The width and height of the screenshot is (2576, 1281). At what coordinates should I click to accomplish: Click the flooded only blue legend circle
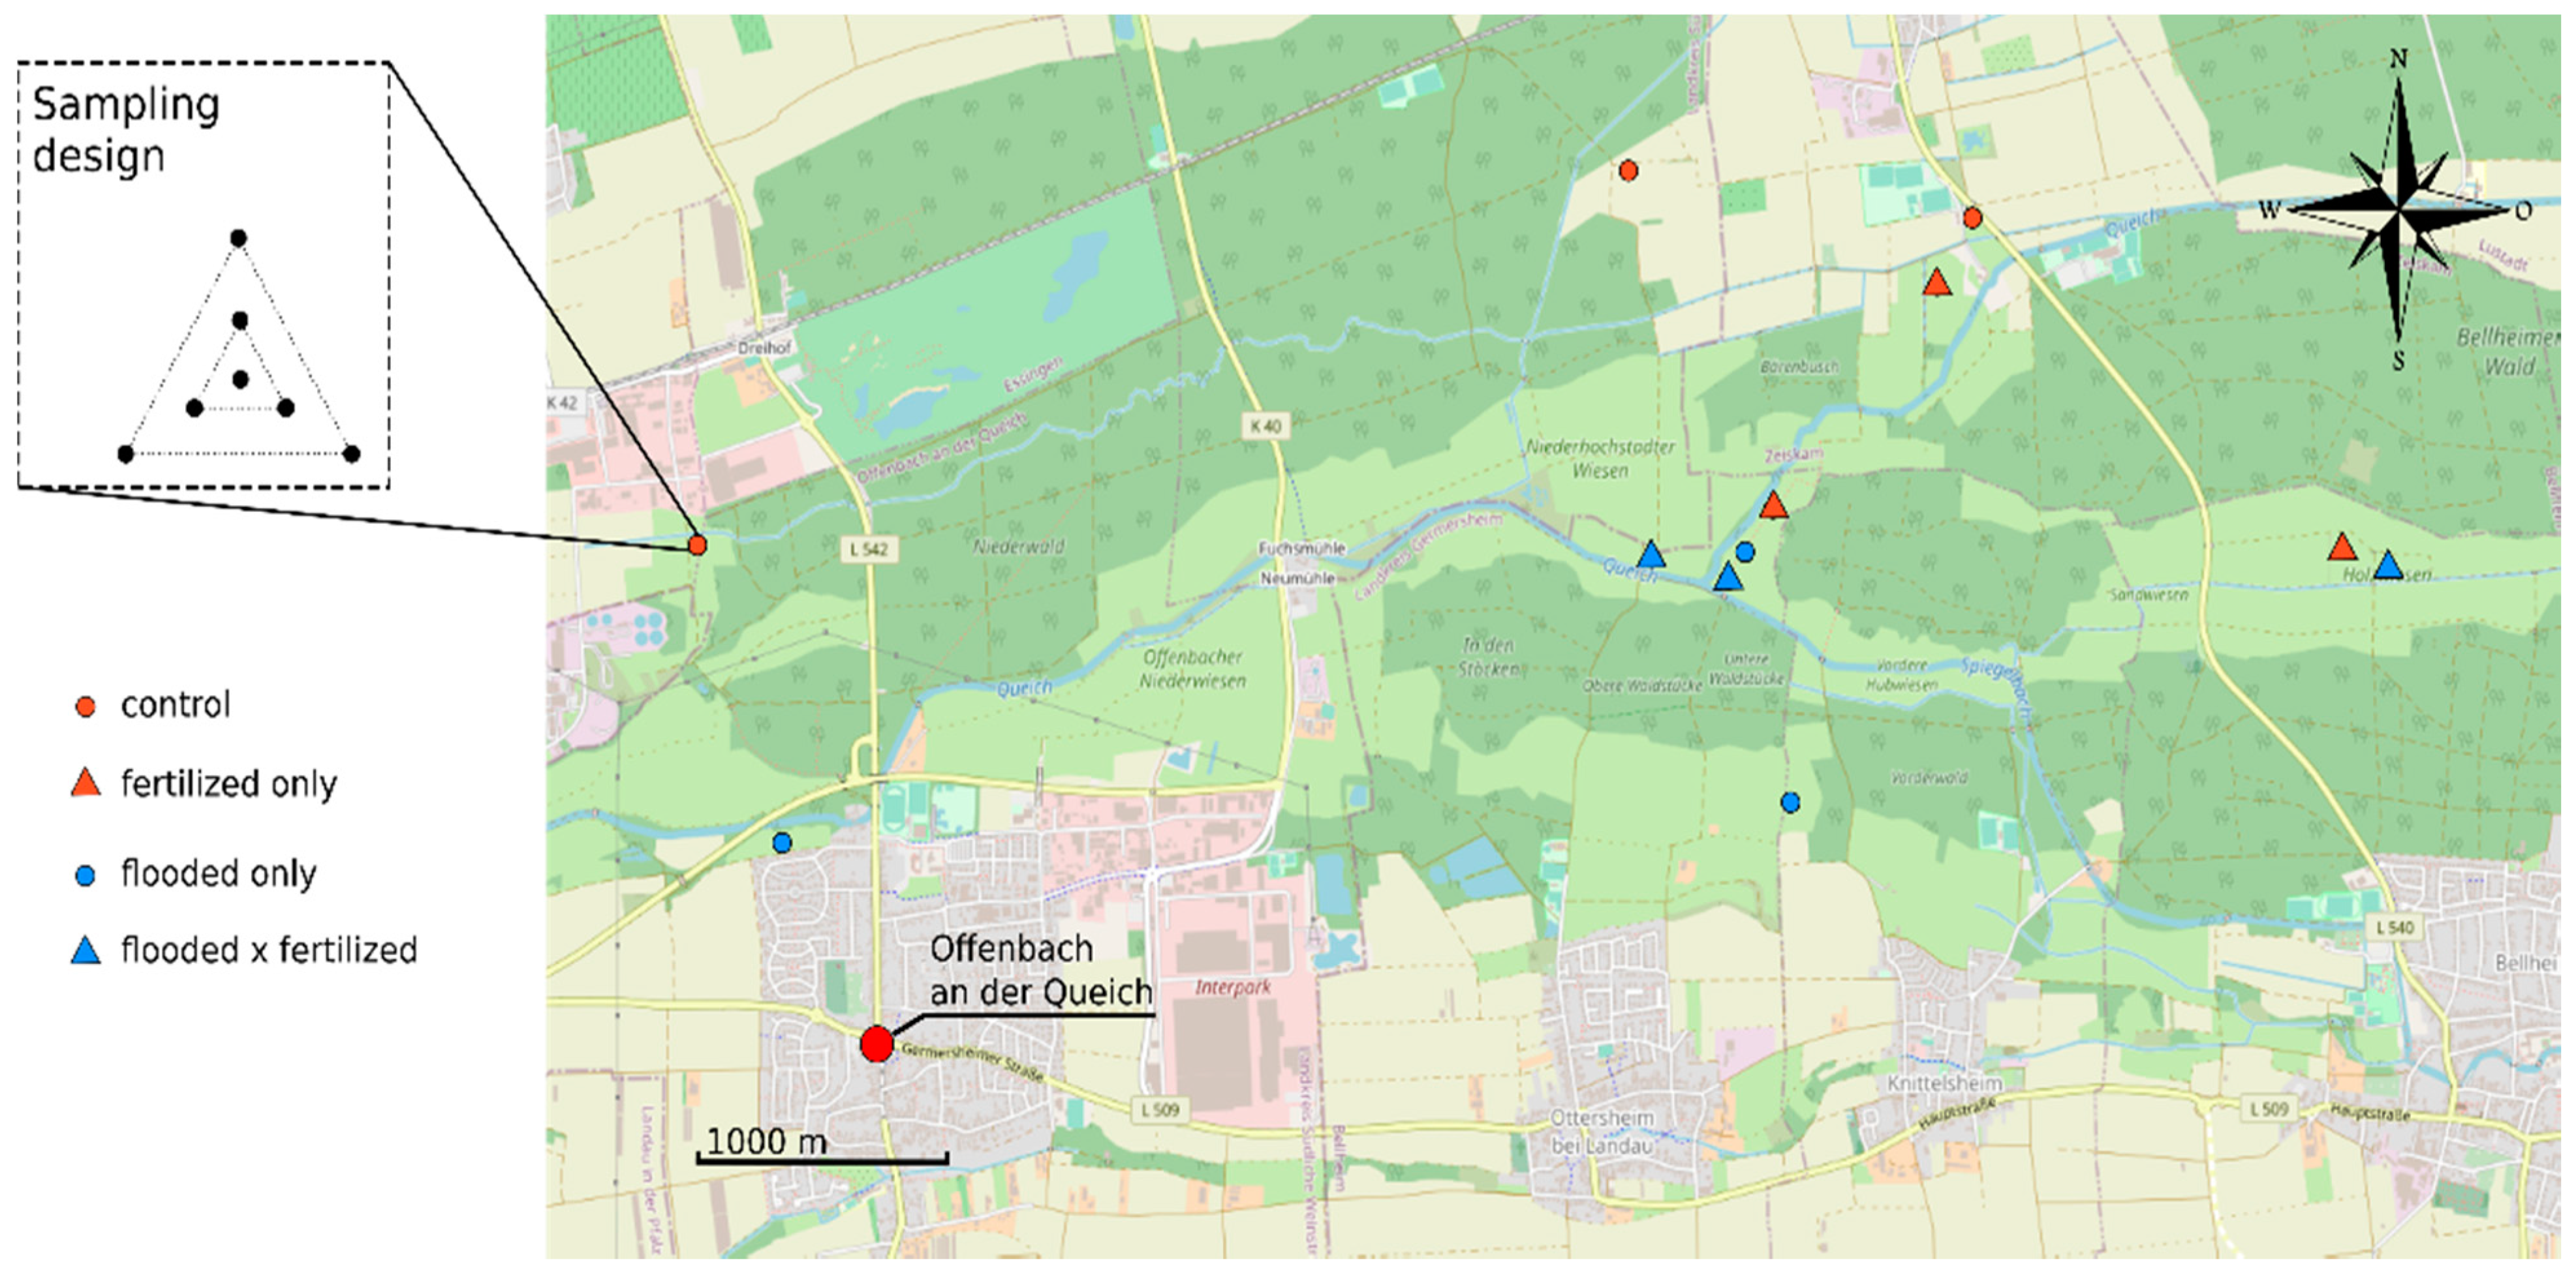[x=86, y=877]
